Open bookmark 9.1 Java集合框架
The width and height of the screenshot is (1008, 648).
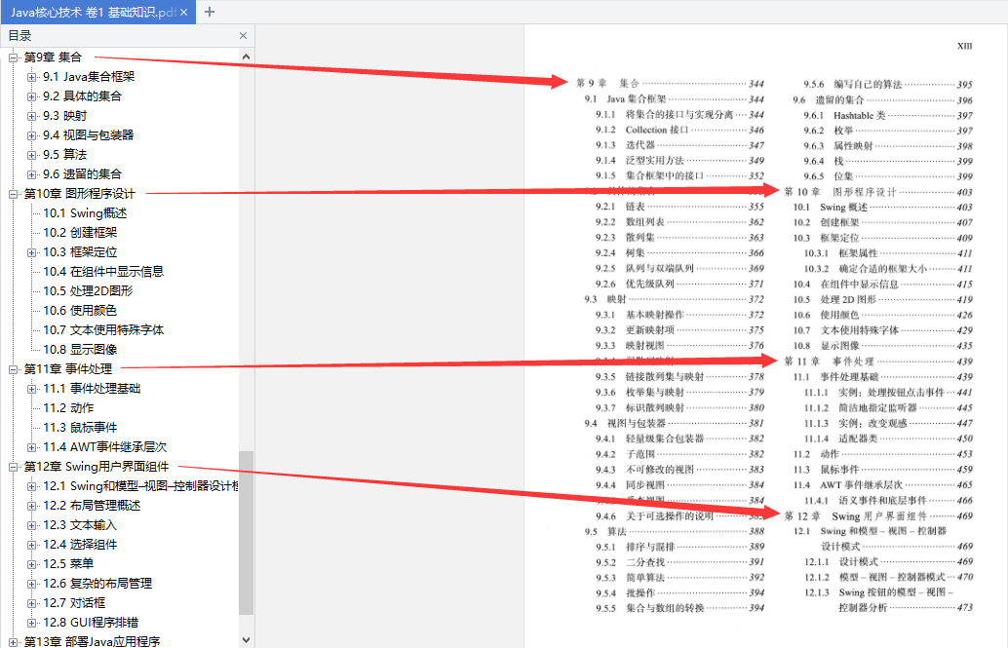[x=89, y=77]
